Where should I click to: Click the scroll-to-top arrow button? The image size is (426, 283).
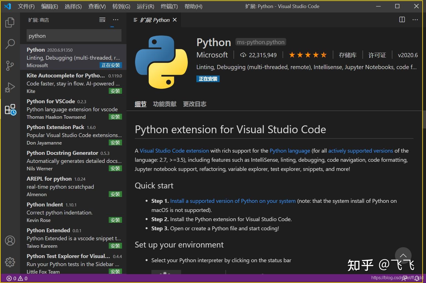click(x=403, y=255)
